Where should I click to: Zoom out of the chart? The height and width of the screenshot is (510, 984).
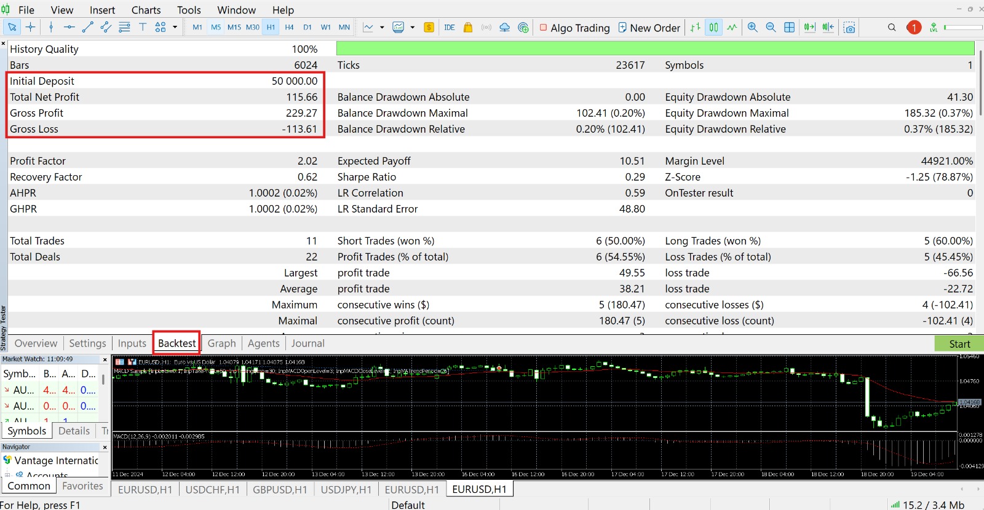point(771,27)
